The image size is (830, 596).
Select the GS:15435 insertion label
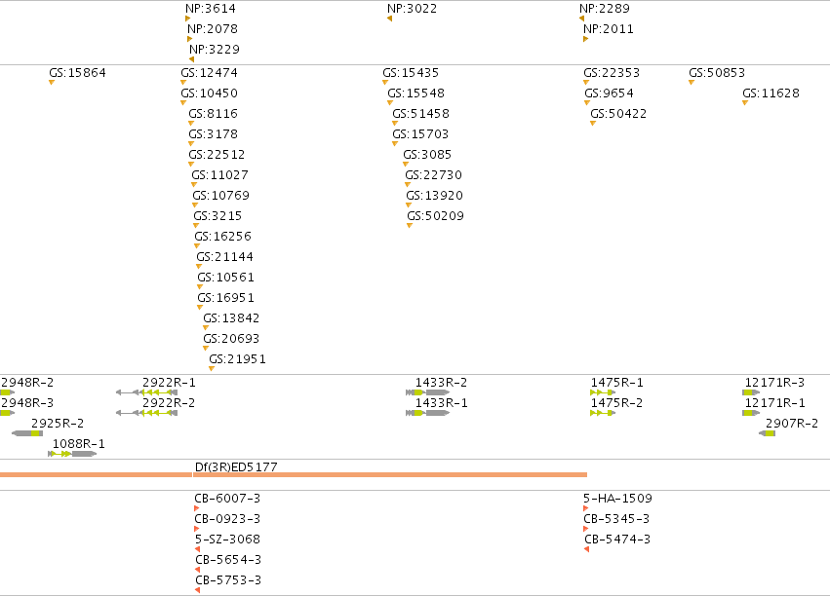tap(411, 73)
